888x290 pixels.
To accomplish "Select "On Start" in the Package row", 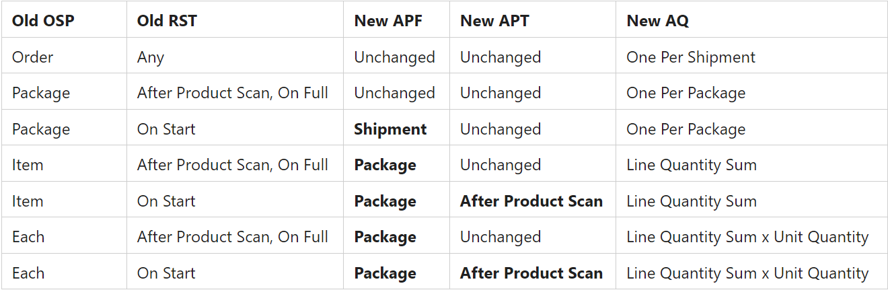I will coord(166,129).
